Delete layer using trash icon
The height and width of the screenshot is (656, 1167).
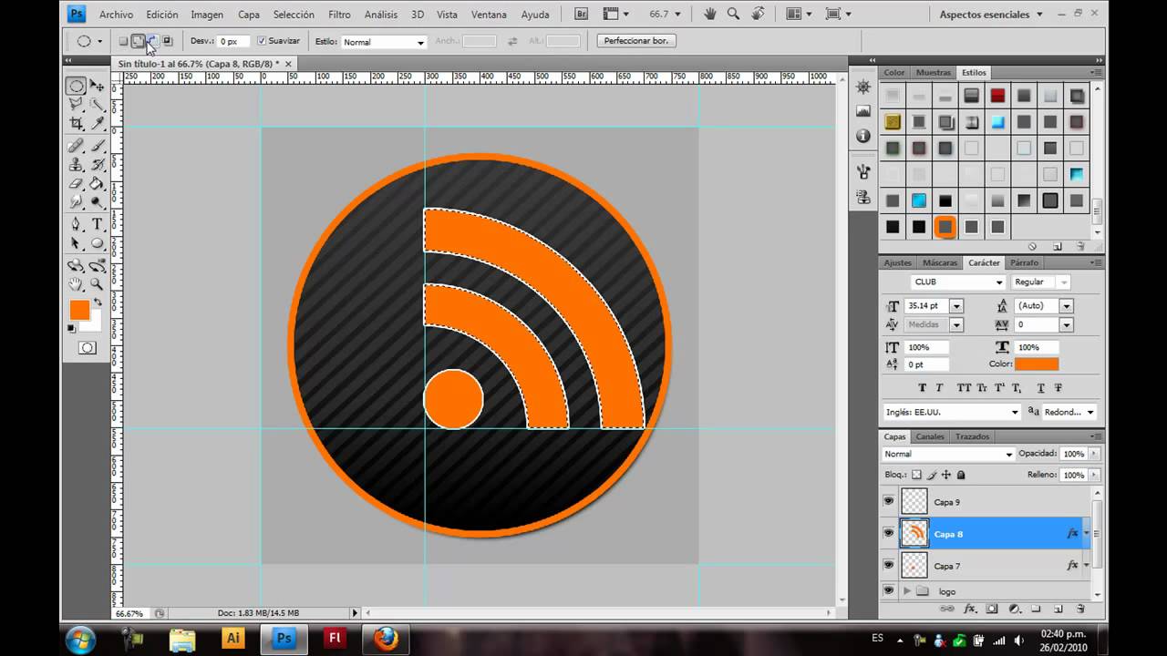tap(1080, 609)
